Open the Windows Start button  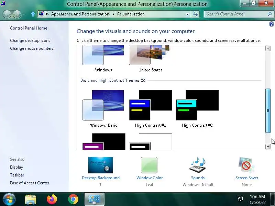9,199
